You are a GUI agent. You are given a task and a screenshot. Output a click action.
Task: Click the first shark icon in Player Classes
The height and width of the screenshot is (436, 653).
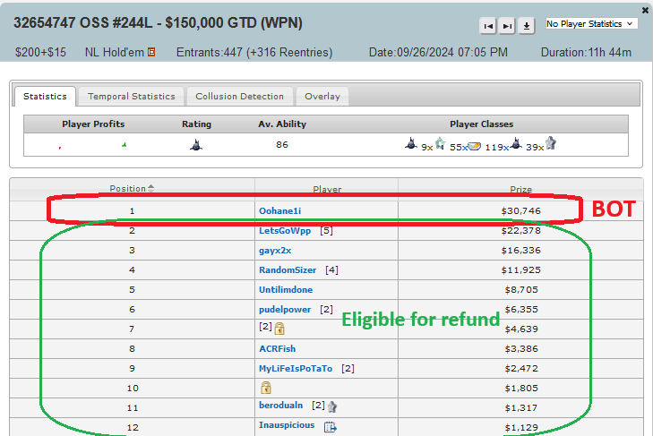click(411, 143)
